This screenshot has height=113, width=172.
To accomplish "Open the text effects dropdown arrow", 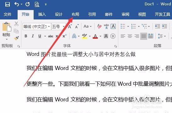I will 79,36.
